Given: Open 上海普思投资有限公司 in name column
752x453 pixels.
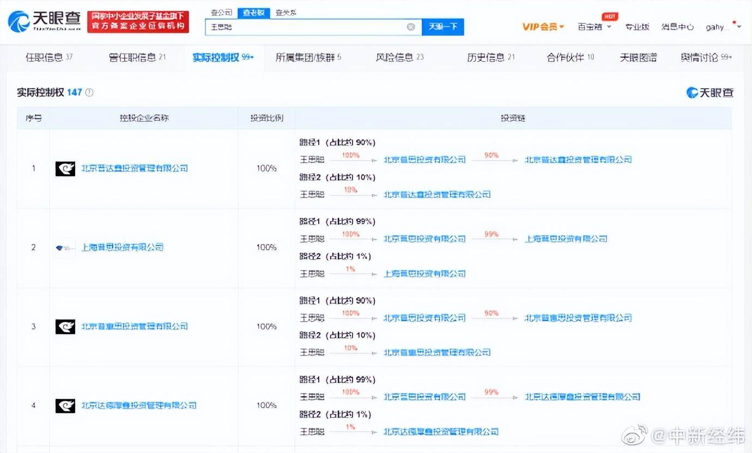Looking at the screenshot, I should click(123, 247).
